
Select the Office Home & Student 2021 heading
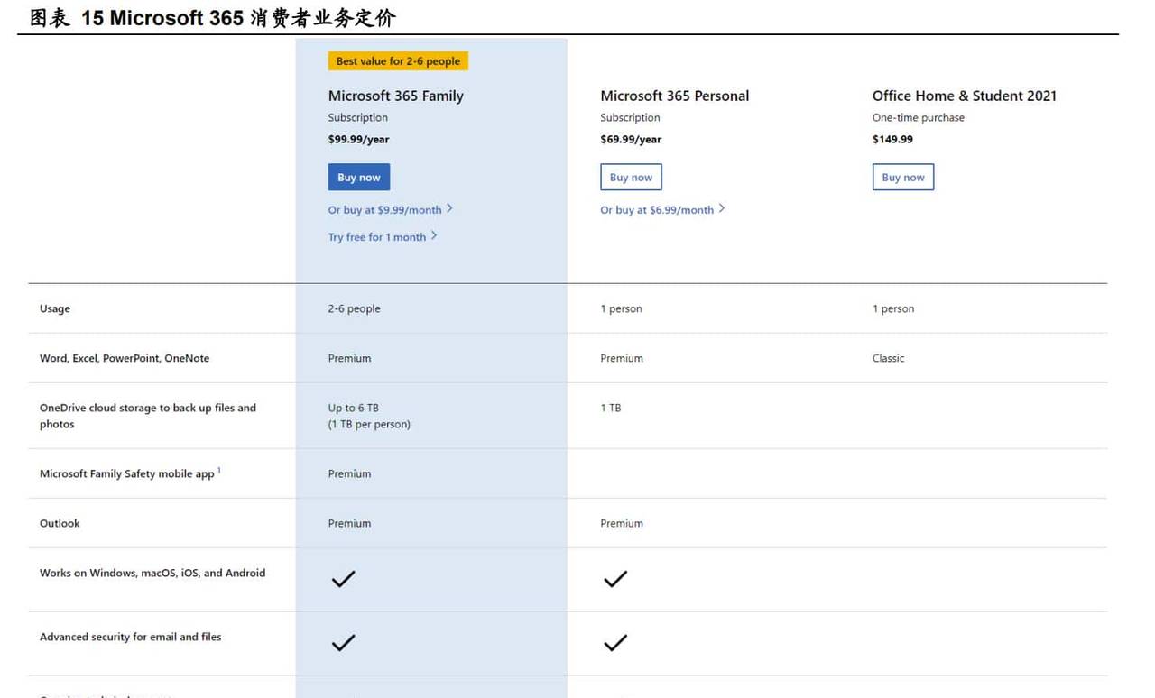964,96
